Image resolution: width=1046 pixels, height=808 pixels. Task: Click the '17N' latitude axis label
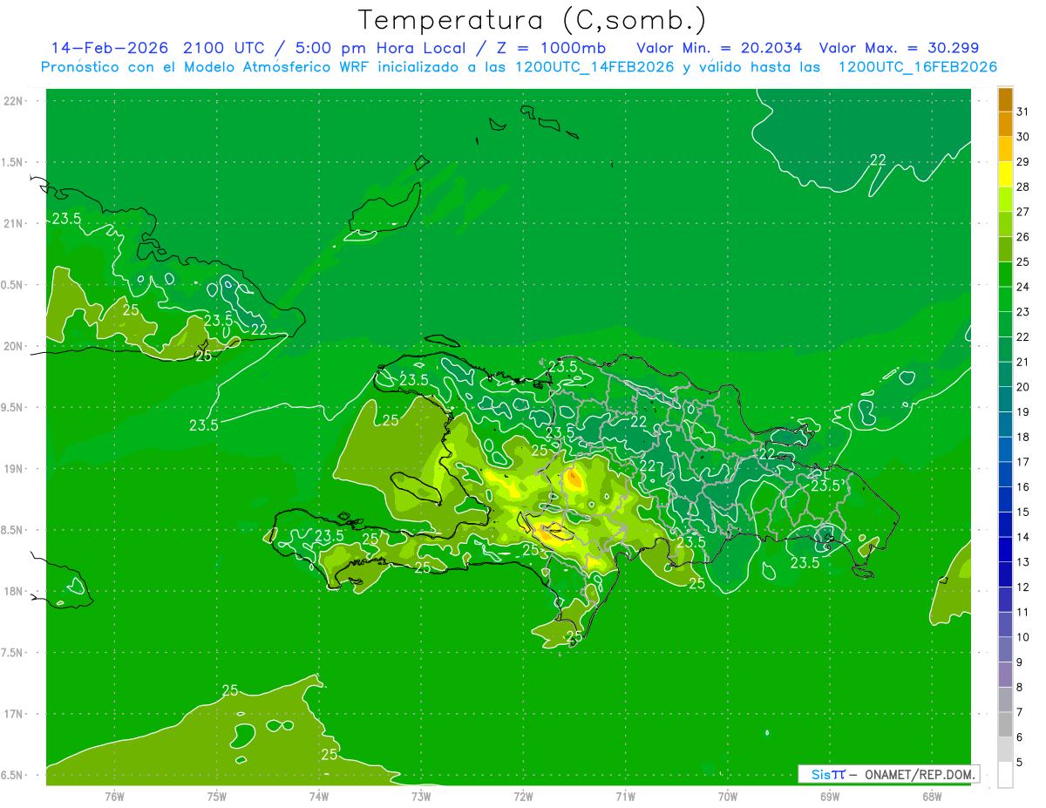coord(13,714)
